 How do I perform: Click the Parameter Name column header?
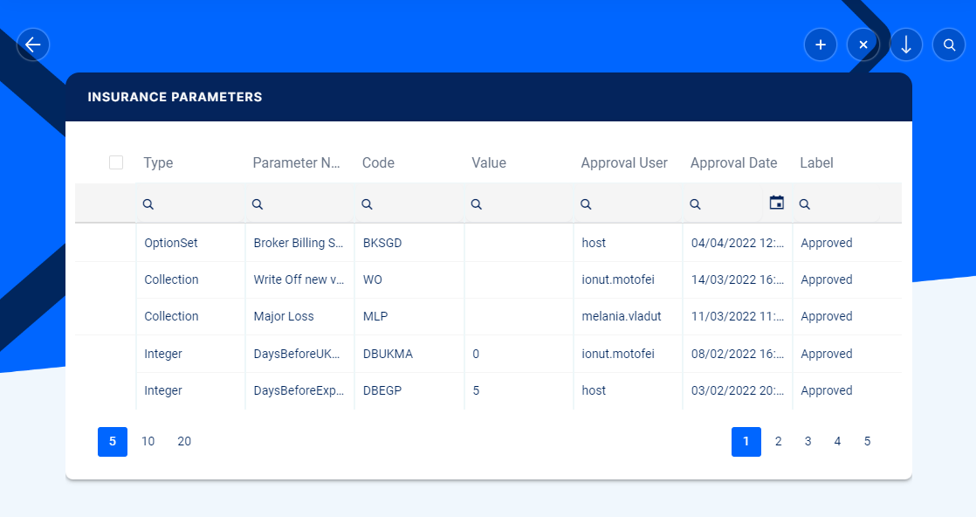[x=296, y=162]
